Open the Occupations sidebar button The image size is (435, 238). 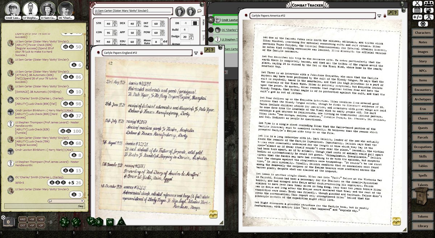click(x=423, y=147)
